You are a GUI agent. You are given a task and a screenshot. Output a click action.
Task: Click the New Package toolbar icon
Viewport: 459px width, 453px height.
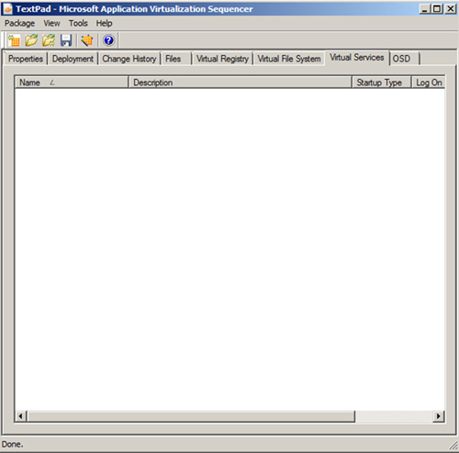pos(14,40)
